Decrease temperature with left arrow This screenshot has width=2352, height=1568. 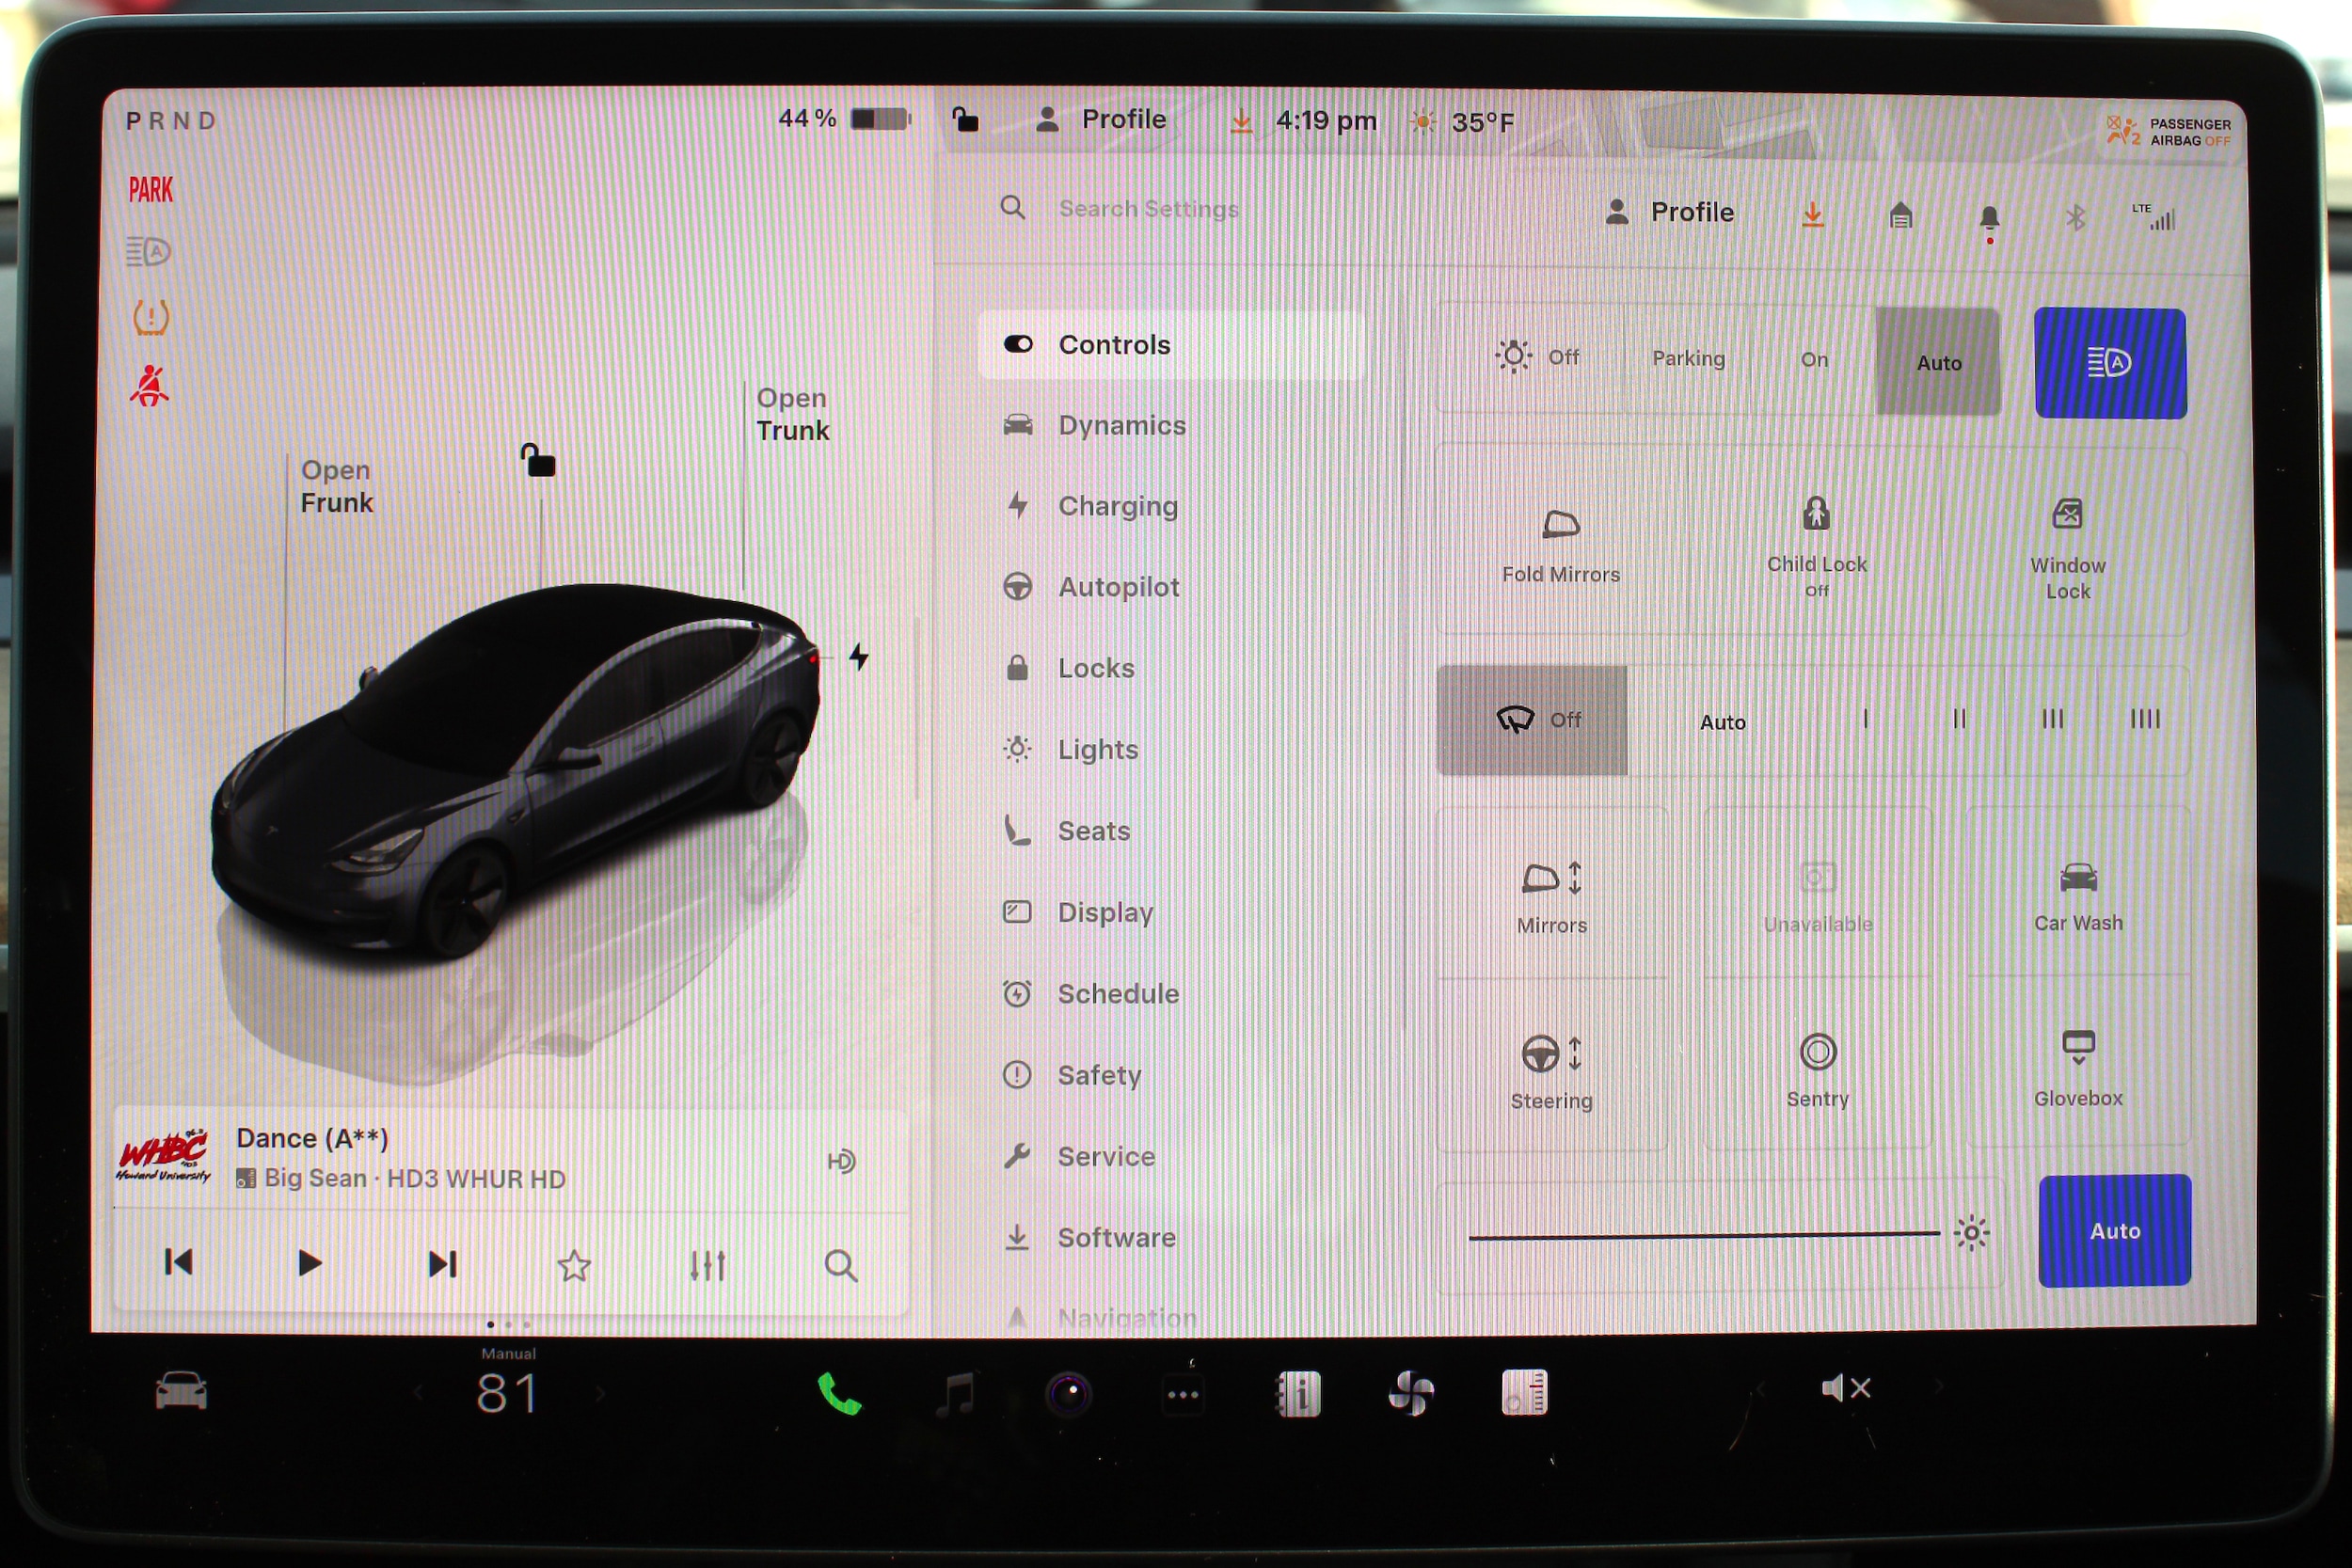coord(418,1393)
